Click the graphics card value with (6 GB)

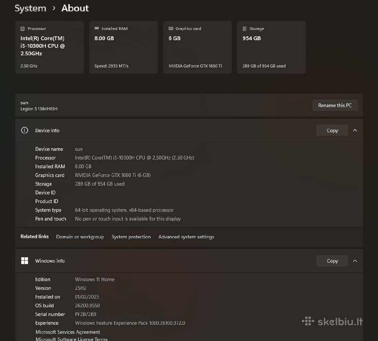pos(113,175)
